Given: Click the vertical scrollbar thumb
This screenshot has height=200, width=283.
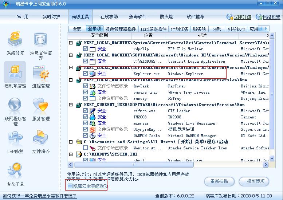Looking at the screenshot, I should [272, 94].
